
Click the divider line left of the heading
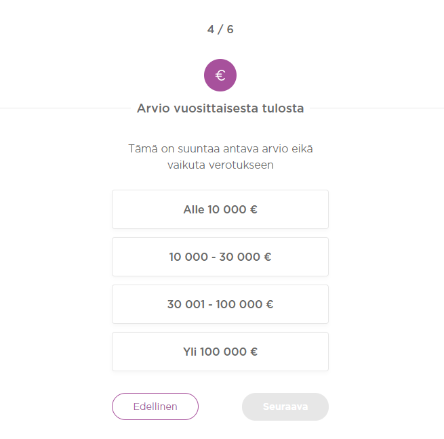coord(65,108)
